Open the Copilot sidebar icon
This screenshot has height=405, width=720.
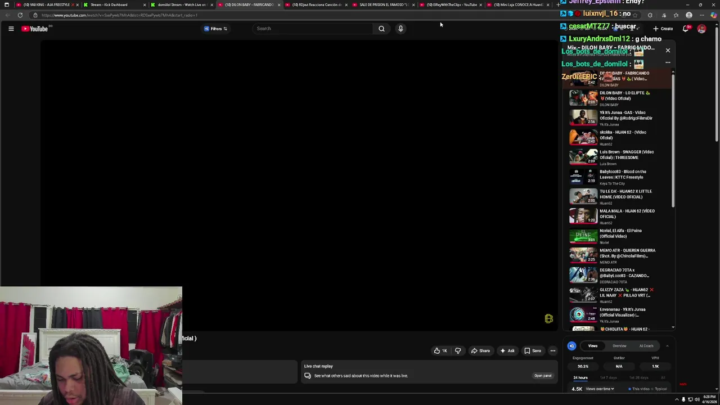[714, 15]
